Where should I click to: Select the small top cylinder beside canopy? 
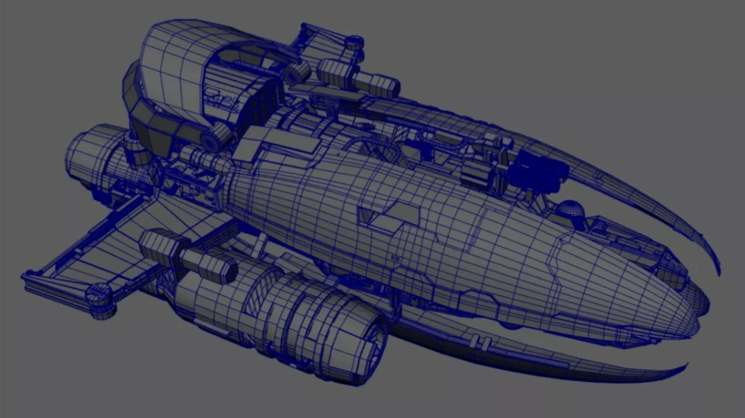tap(354, 42)
